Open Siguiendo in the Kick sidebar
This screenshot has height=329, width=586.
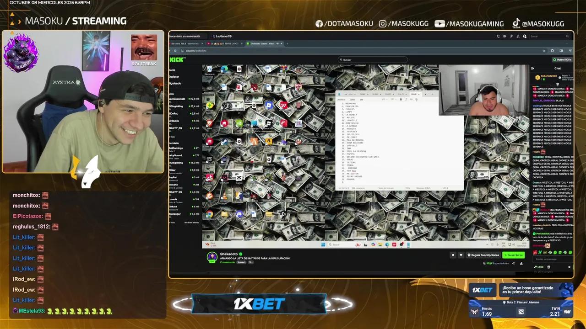(x=175, y=83)
